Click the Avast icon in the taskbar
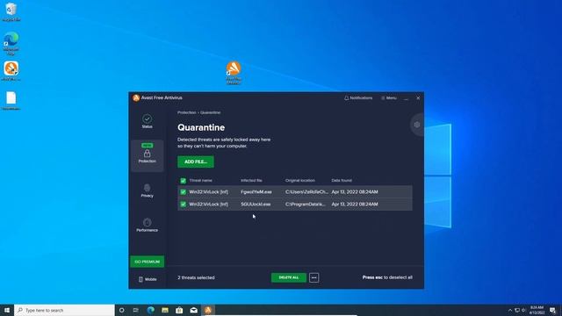The height and width of the screenshot is (316, 562). [x=208, y=310]
